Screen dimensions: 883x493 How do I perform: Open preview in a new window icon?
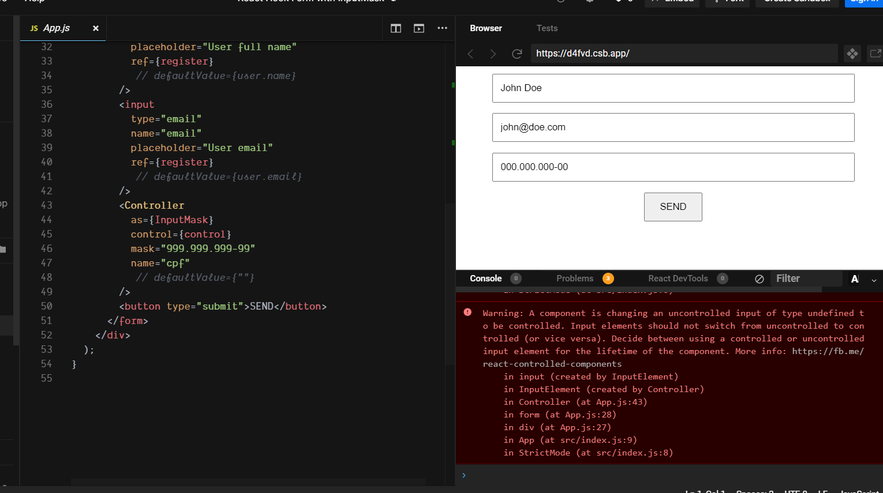(418, 28)
